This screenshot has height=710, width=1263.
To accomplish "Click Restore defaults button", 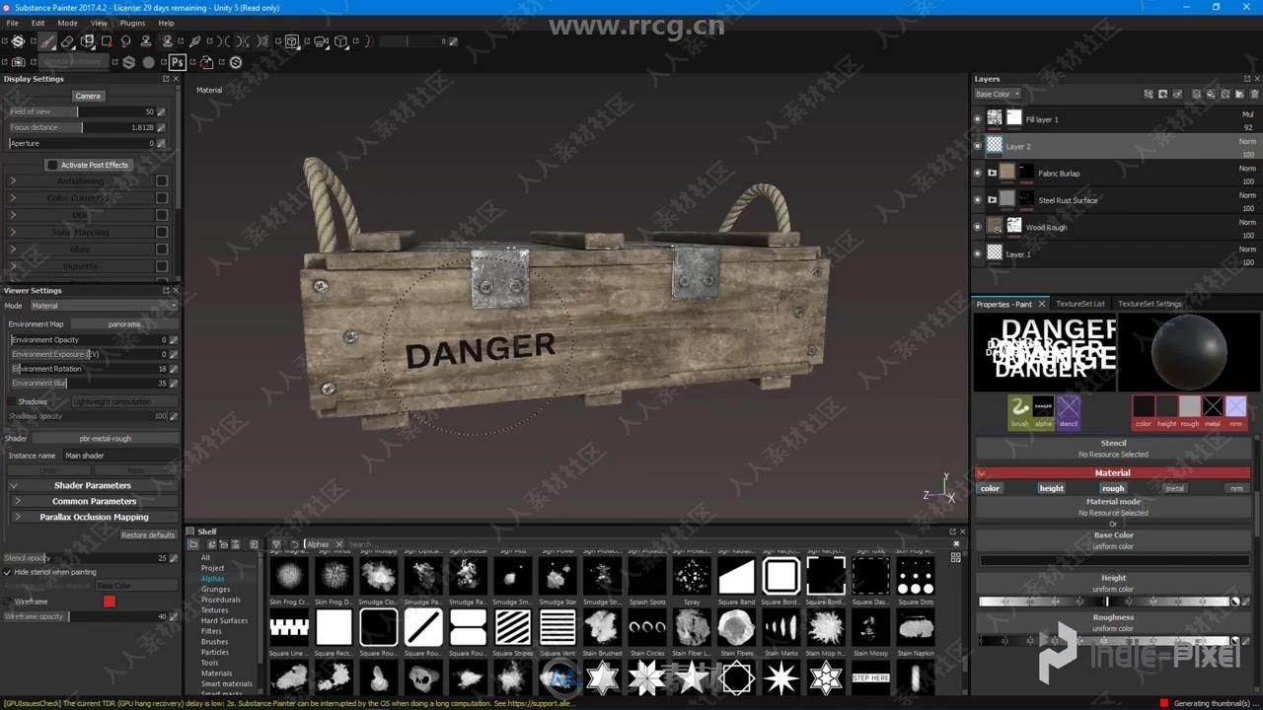I will (148, 534).
